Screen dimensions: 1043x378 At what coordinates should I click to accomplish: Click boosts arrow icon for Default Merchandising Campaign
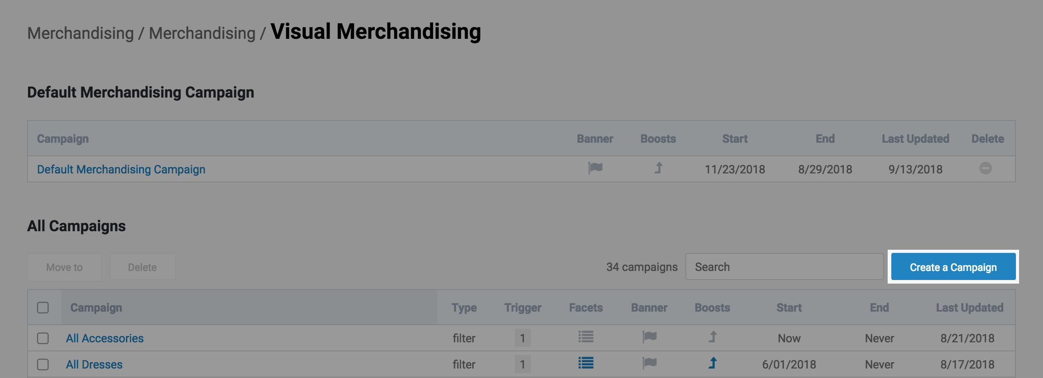(x=659, y=168)
